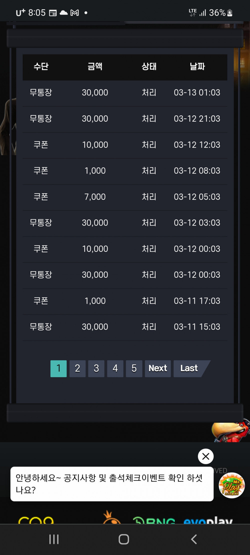Close the chat notification popup

(206, 456)
